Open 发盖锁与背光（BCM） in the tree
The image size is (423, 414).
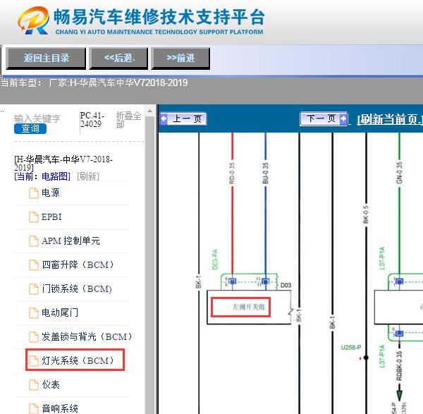87,336
